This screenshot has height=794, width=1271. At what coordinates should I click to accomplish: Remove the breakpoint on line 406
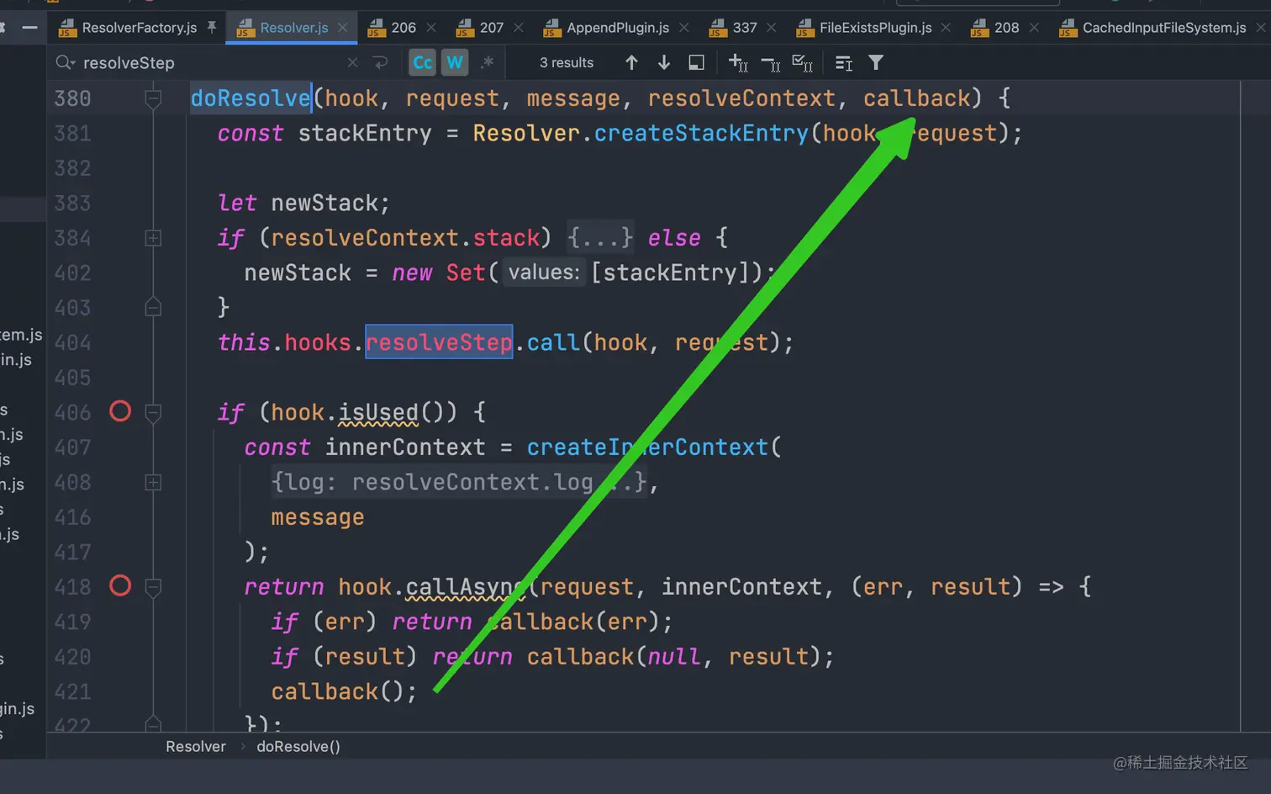tap(120, 411)
